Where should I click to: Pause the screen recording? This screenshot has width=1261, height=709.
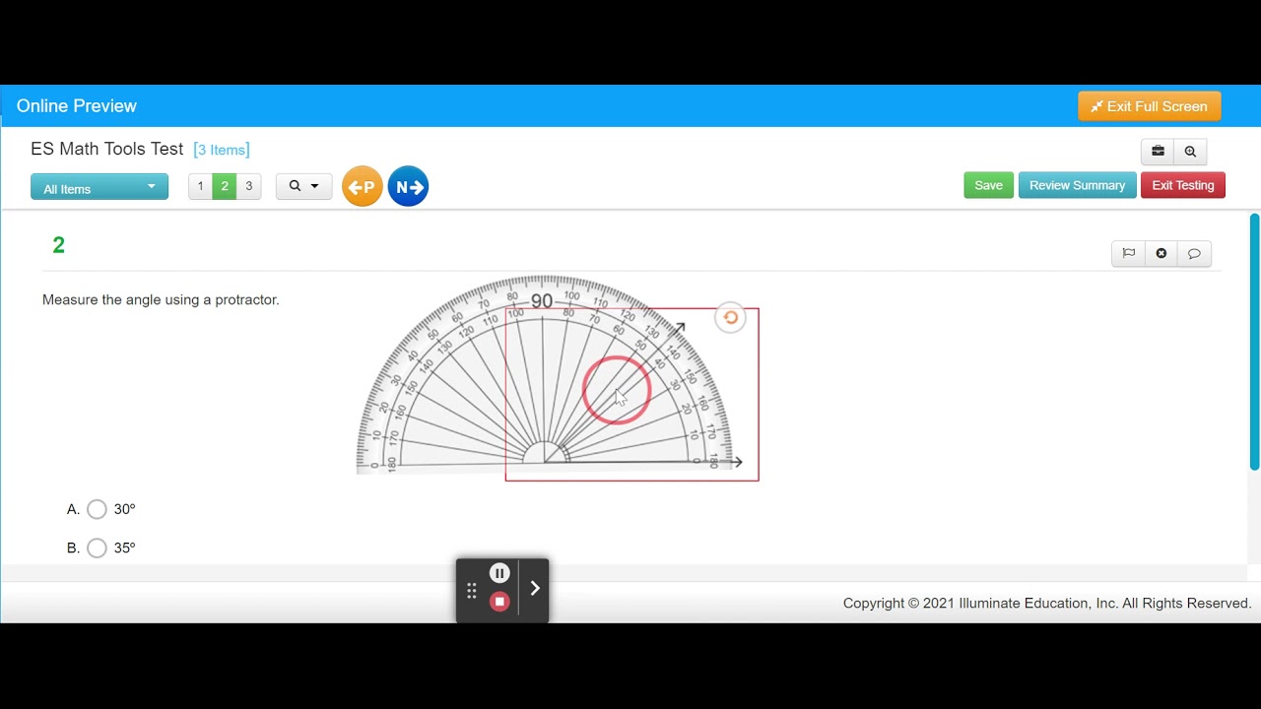(499, 573)
